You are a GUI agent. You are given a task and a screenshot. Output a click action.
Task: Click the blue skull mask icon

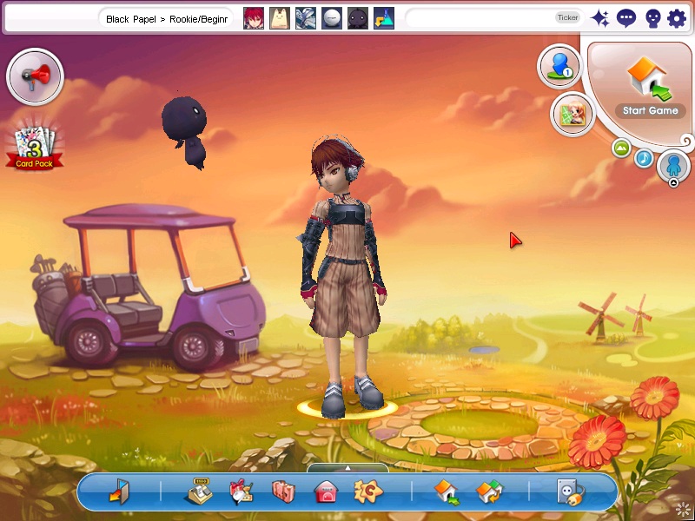[x=652, y=19]
